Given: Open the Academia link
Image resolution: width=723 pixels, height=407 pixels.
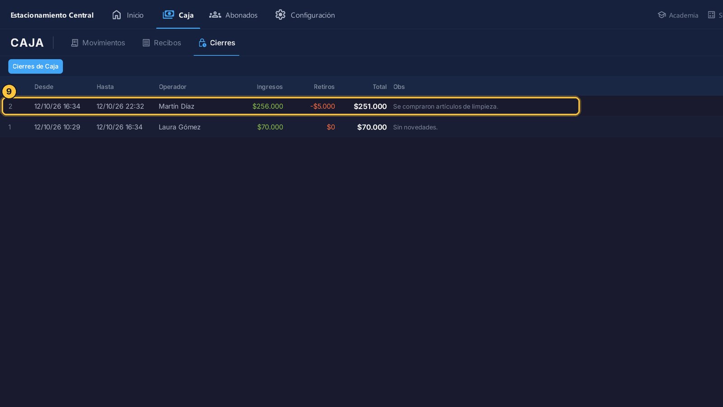Looking at the screenshot, I should [x=678, y=15].
